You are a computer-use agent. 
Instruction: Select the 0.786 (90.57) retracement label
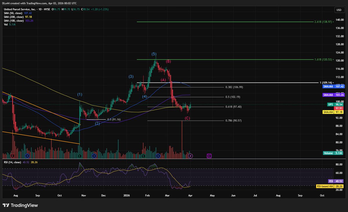pyautogui.click(x=233, y=121)
